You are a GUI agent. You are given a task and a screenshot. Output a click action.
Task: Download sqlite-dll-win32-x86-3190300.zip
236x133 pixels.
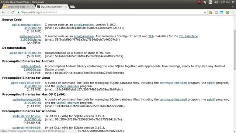pos(27,117)
